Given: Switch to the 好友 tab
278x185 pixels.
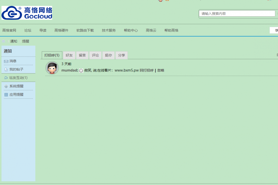Looking at the screenshot, I should [69, 55].
